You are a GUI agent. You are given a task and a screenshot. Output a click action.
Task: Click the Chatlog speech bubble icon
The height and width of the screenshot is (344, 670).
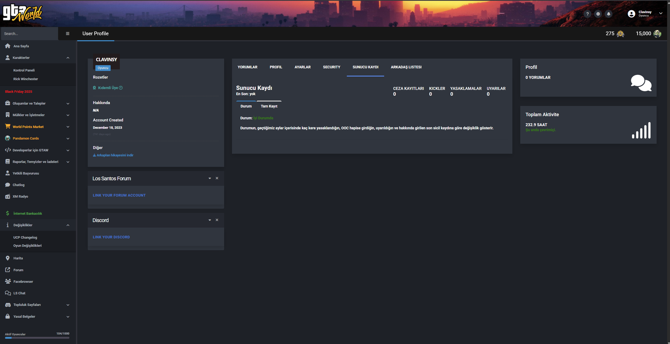click(8, 185)
